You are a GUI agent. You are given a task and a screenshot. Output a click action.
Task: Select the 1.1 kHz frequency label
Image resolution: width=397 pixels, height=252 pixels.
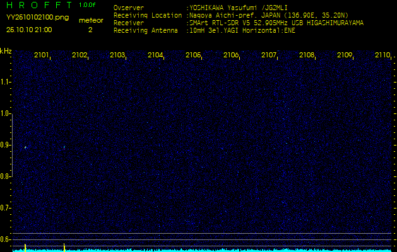pyautogui.click(x=6, y=82)
